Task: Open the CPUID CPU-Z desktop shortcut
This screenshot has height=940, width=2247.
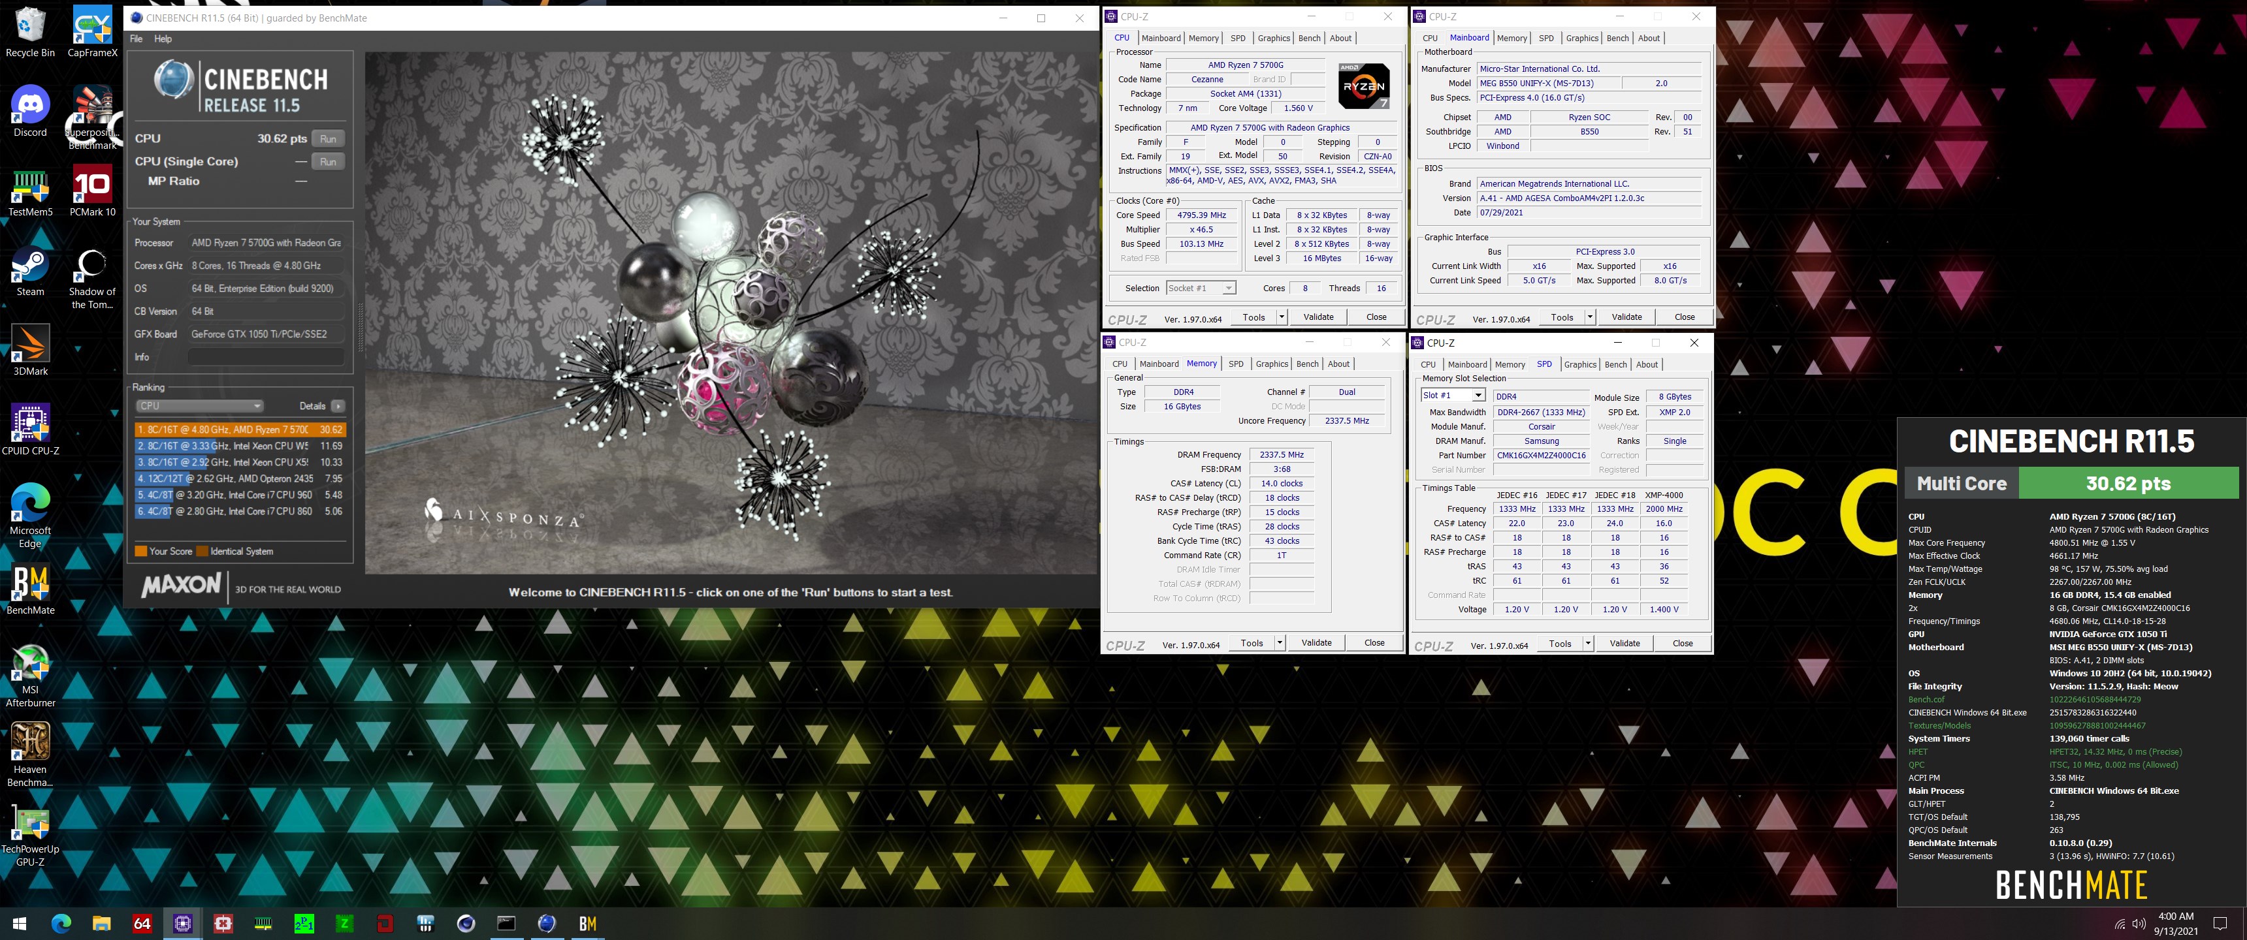Action: tap(29, 430)
